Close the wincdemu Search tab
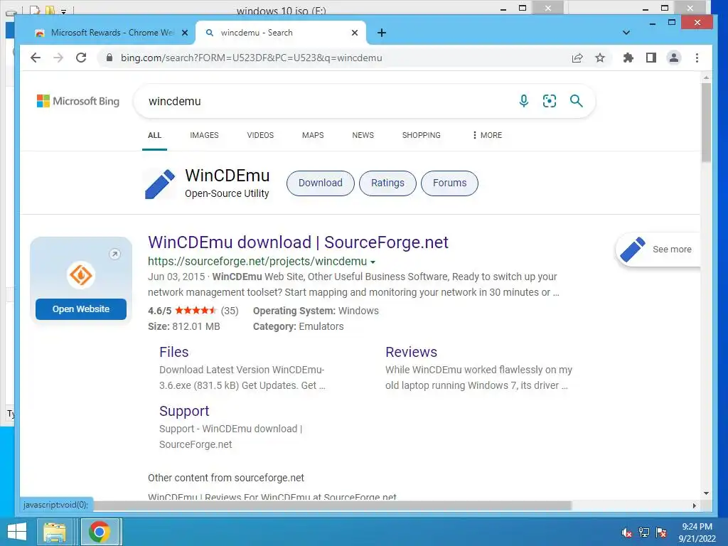Viewport: 728px width, 546px height. [355, 33]
